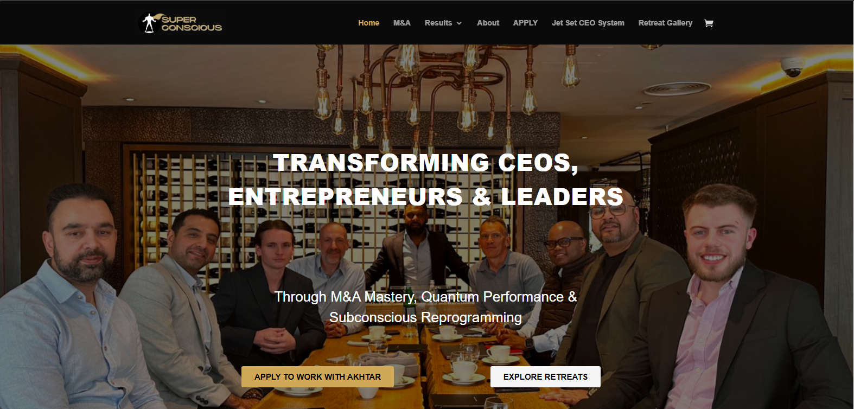Click the Explore Retreats button

(545, 376)
